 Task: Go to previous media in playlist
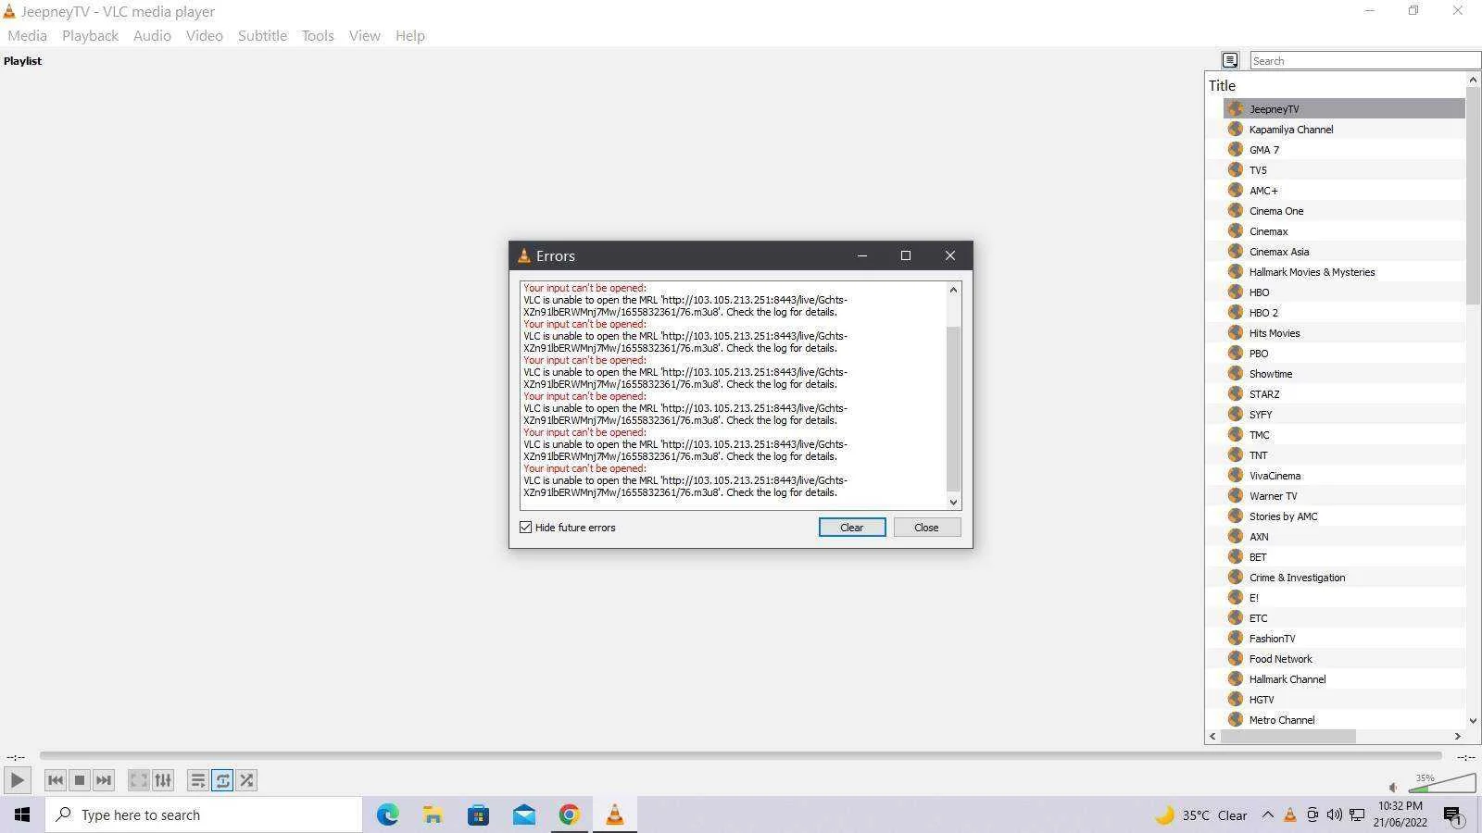click(56, 780)
